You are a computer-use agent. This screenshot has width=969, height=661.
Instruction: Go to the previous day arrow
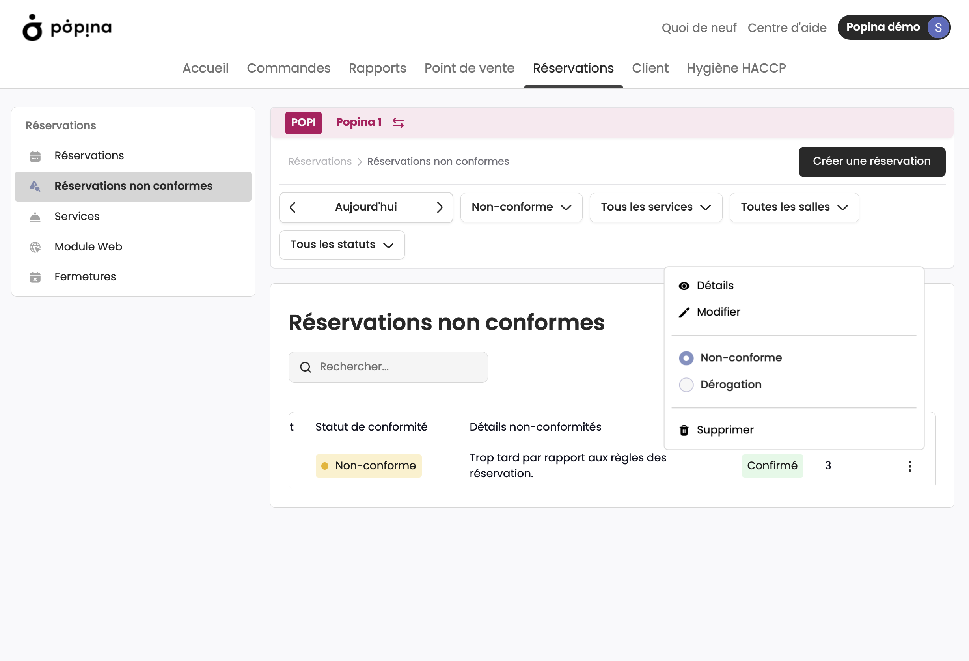point(293,207)
